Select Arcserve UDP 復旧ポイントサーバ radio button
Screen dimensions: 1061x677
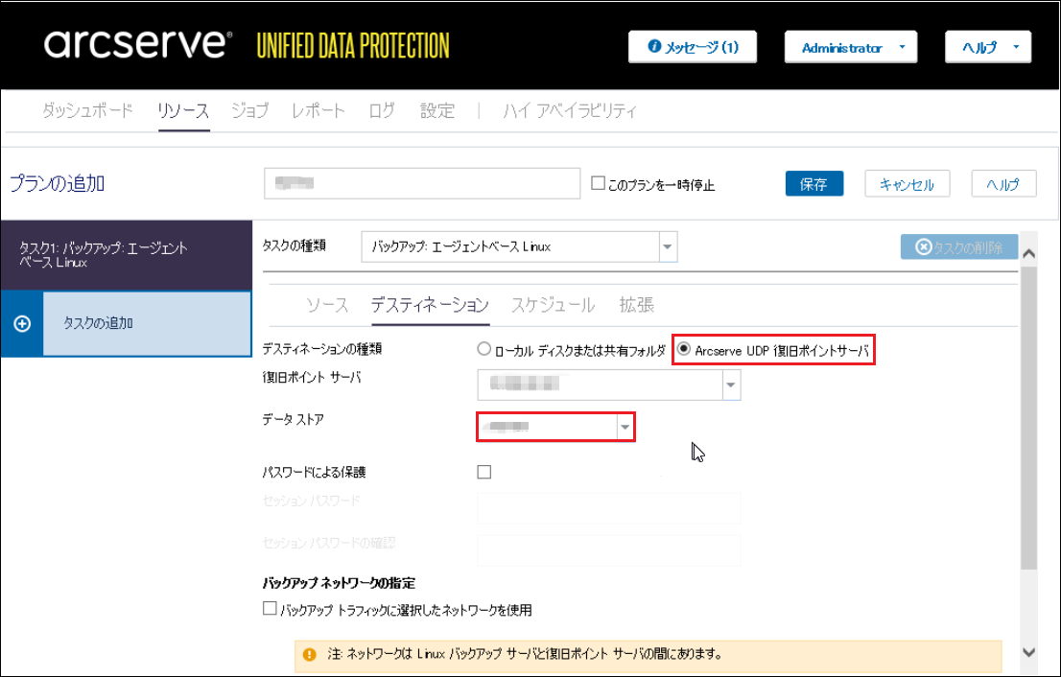click(x=684, y=349)
